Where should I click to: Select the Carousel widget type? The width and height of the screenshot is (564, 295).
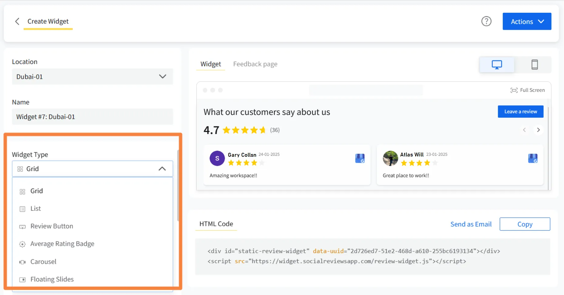(43, 261)
